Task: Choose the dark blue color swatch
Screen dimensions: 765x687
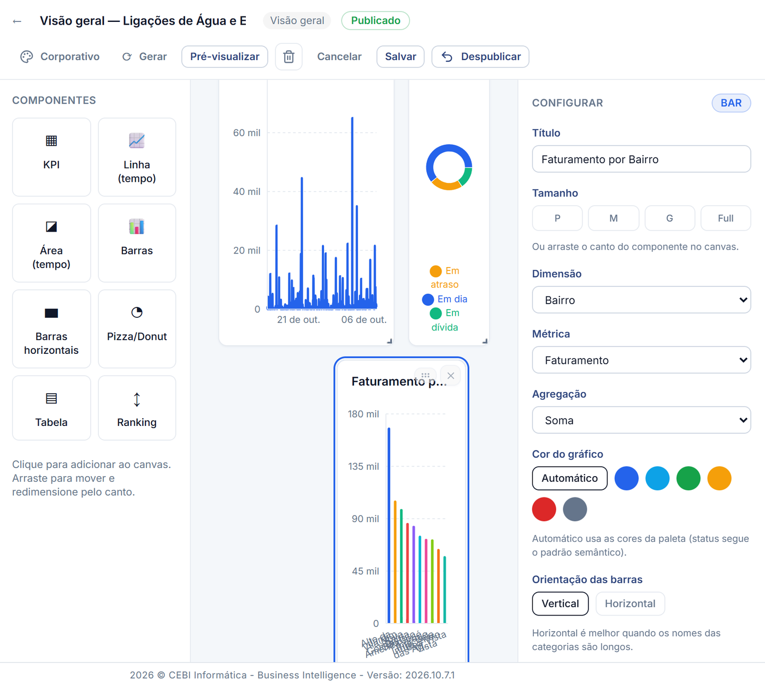Action: click(627, 478)
